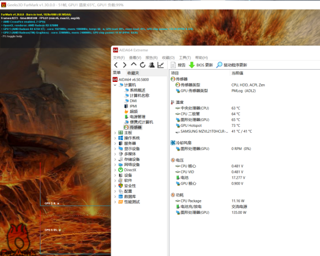Open the 工具(T) menu
The height and width of the screenshot is (256, 320).
pos(185,58)
